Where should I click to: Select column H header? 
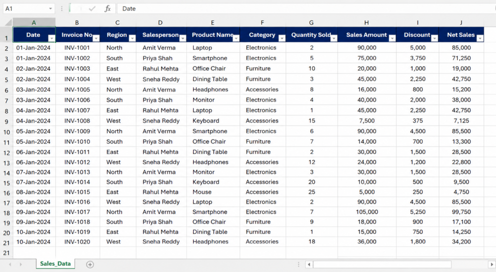[366, 22]
